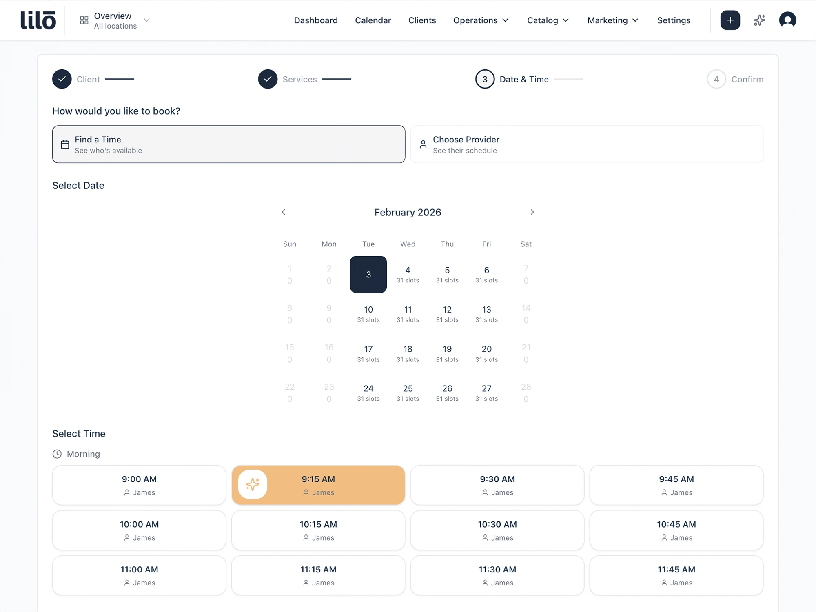Click the clock icon beside Morning
The height and width of the screenshot is (612, 816).
coord(57,454)
